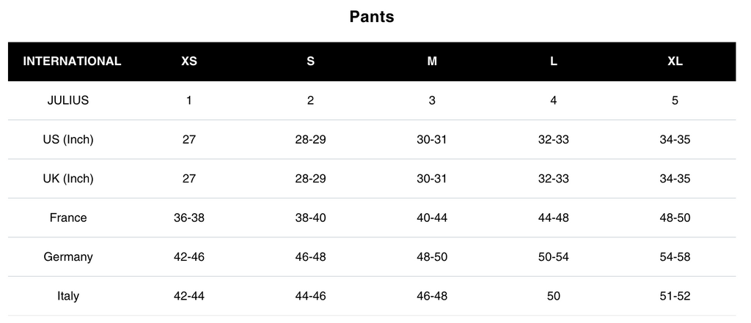This screenshot has height=323, width=751.
Task: Select Germany size 50-54 cell
Action: pyautogui.click(x=553, y=257)
